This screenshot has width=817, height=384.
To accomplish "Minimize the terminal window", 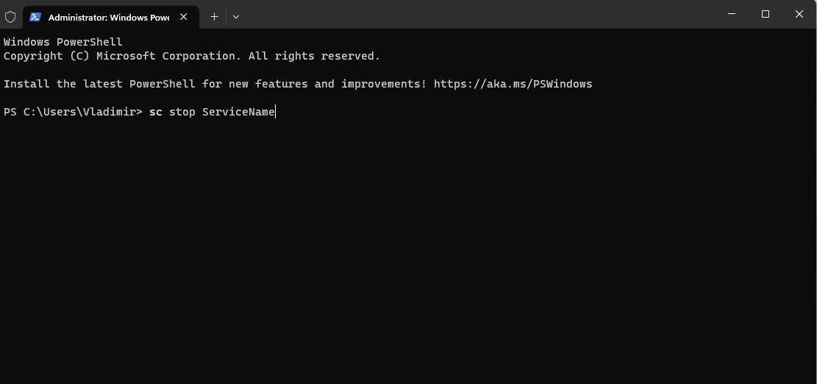I will 732,14.
